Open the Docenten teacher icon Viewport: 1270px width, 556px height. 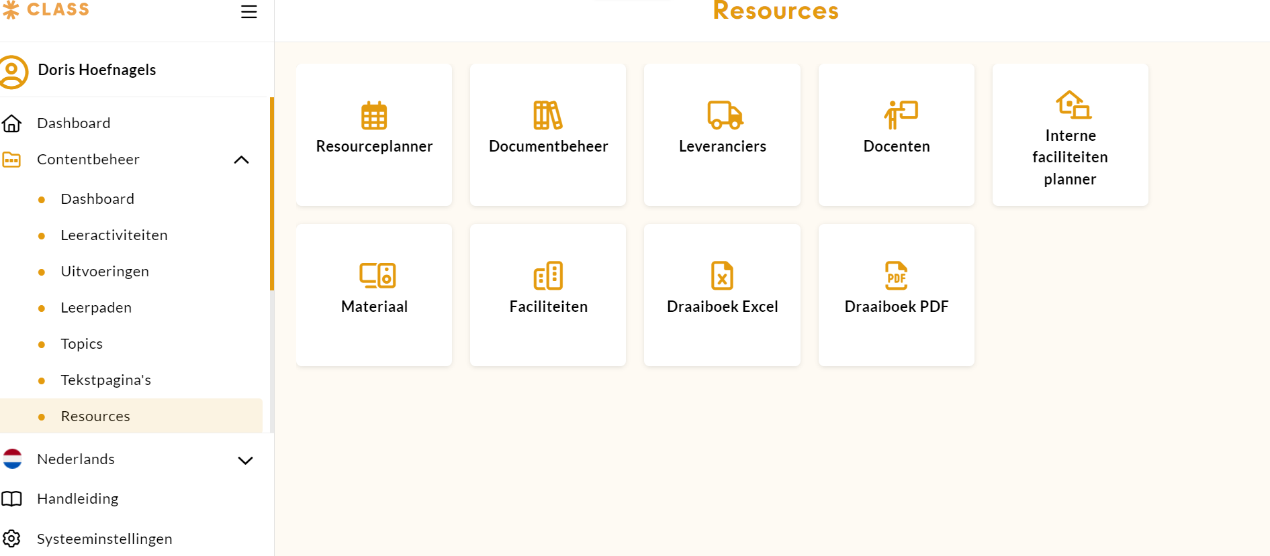pyautogui.click(x=900, y=115)
